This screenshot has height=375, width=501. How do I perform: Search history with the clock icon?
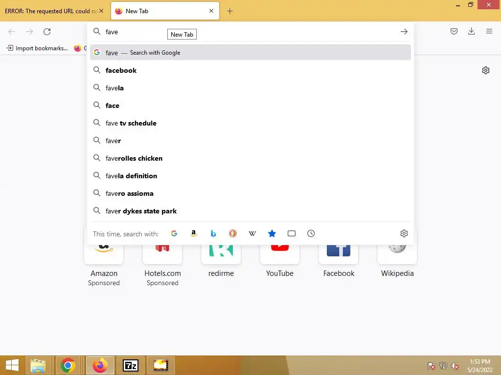pyautogui.click(x=311, y=233)
